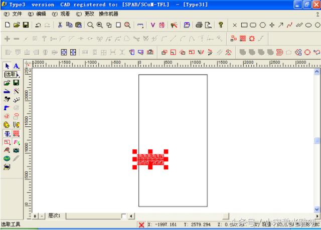Screen dimensions: 321x230
Task: Select the rectangle drawing tool
Action: pyautogui.click(x=244, y=25)
